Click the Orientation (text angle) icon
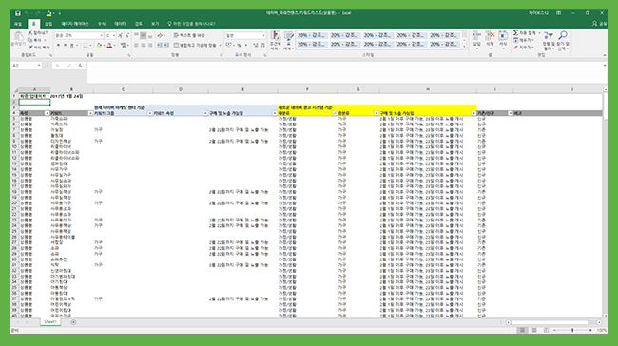Image resolution: width=618 pixels, height=346 pixels. coord(160,35)
